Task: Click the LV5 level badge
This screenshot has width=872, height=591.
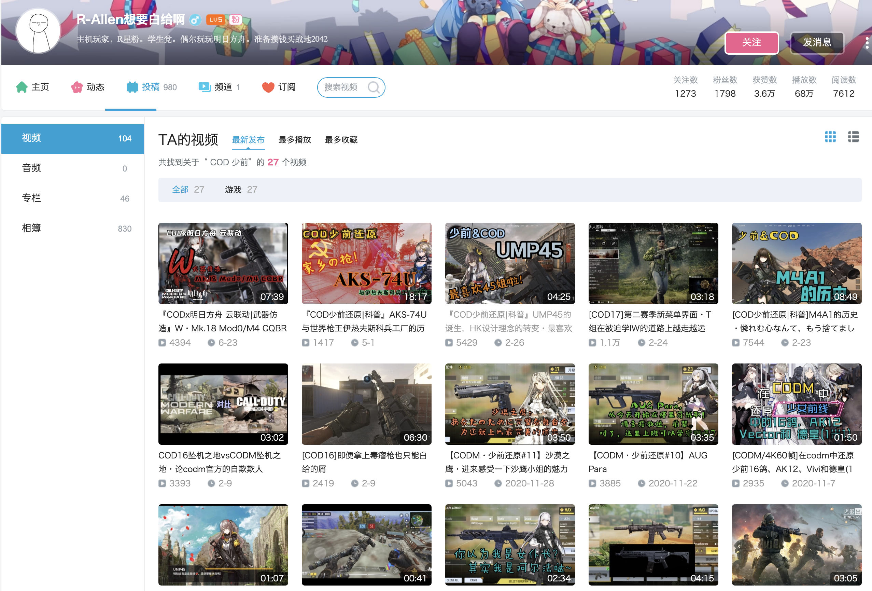Action: coord(216,19)
